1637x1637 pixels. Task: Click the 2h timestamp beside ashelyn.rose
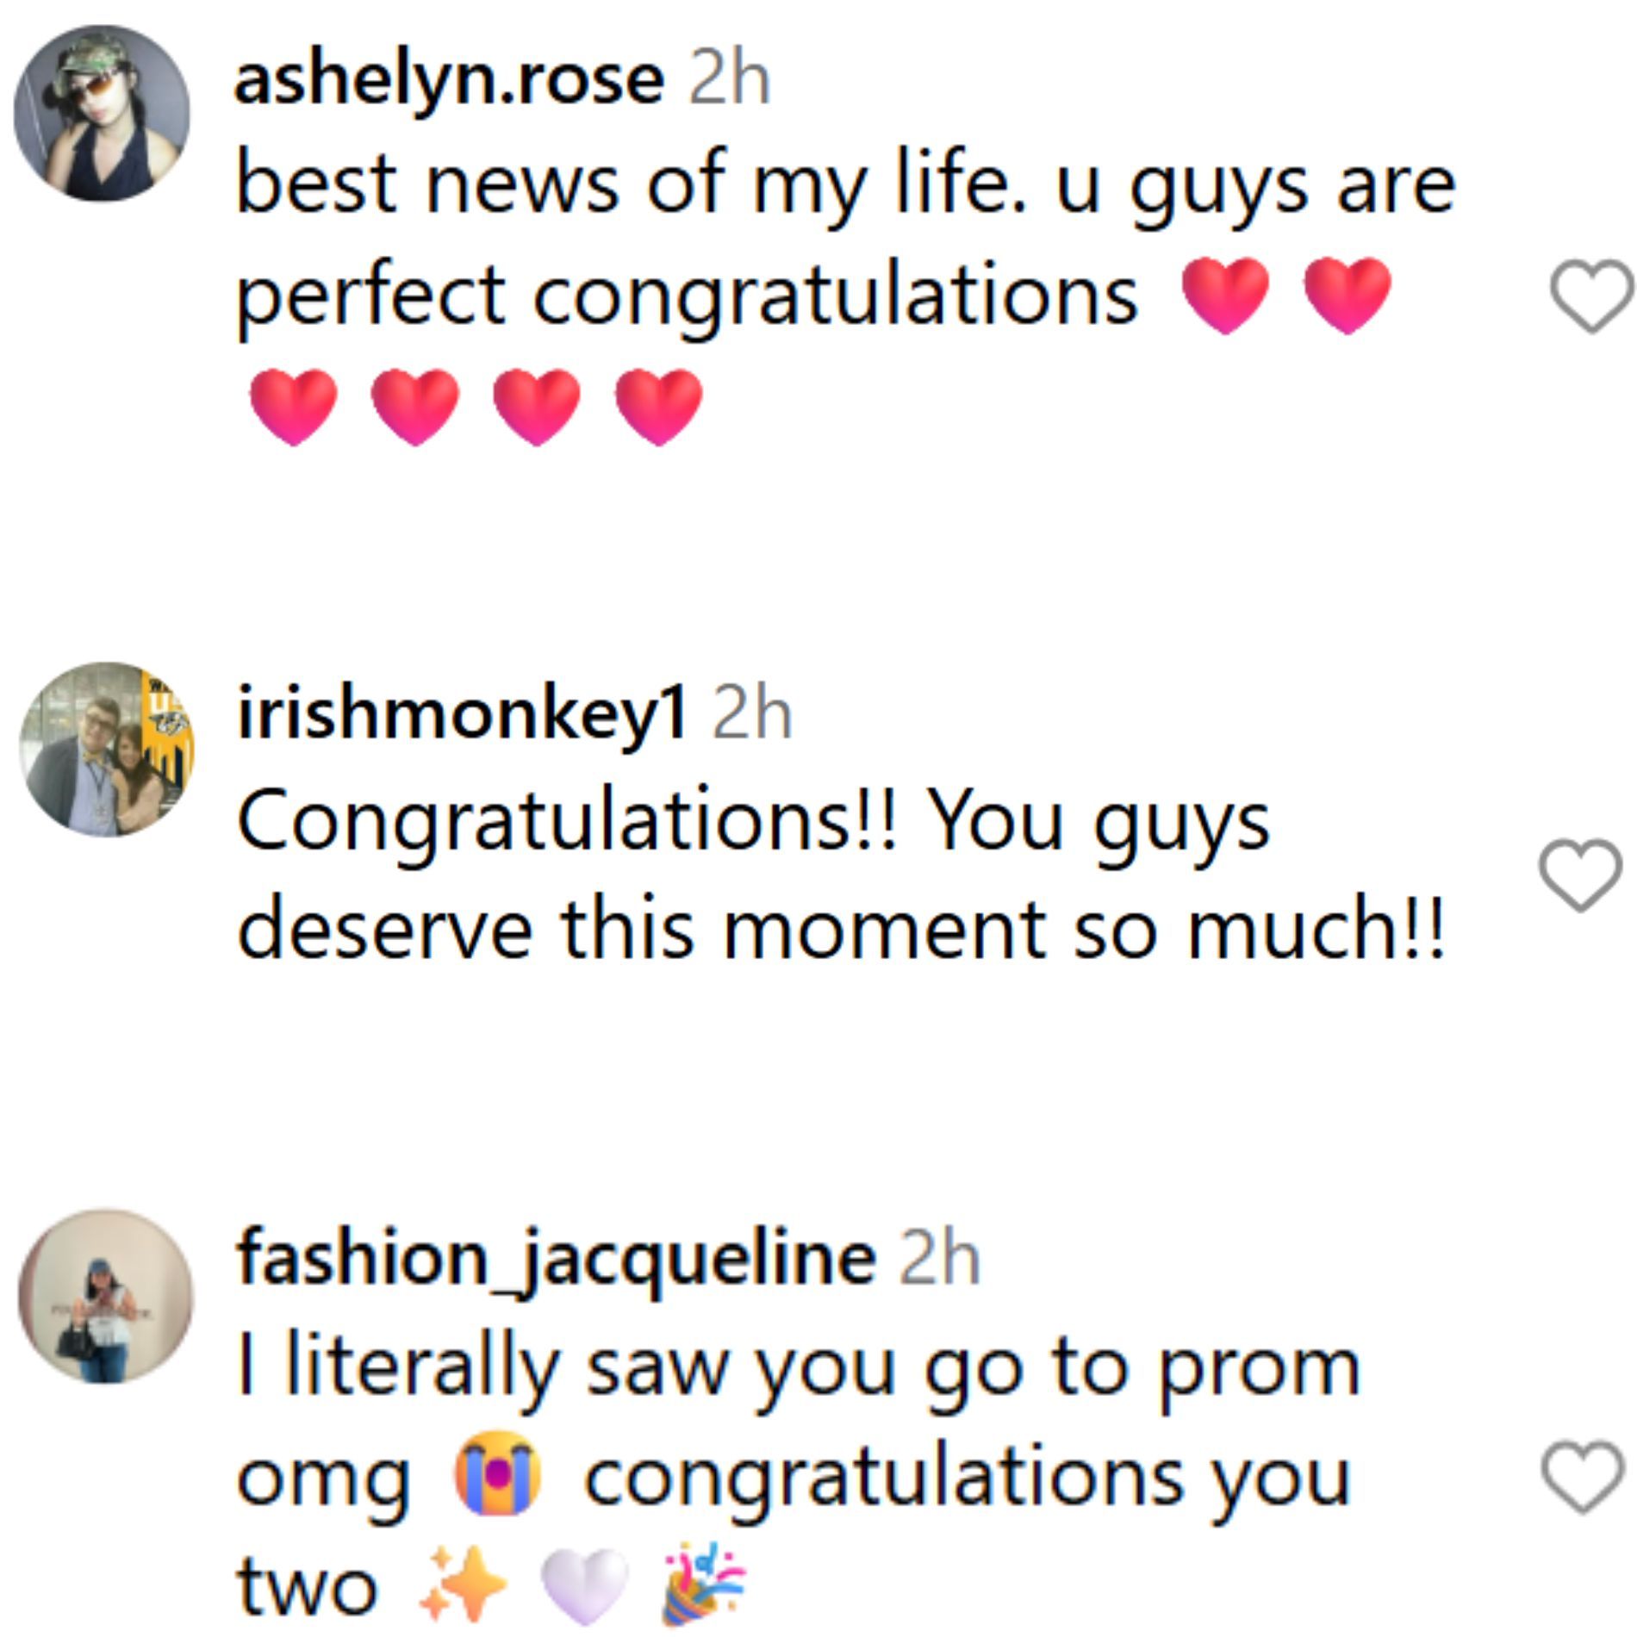coord(729,80)
